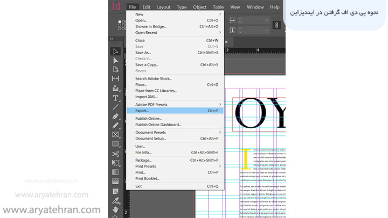Viewport: 388px width, 218px height.
Task: Toggle the constrain proportions chain link
Action: click(276, 25)
